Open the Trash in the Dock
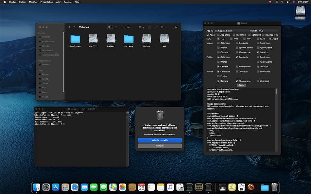This screenshot has width=311, height=194. pyautogui.click(x=274, y=187)
